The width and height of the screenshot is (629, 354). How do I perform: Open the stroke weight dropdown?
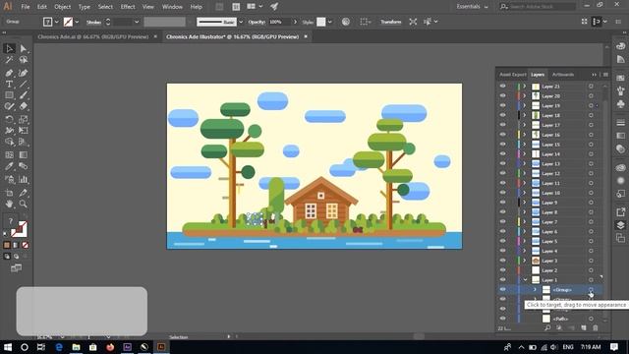(137, 22)
